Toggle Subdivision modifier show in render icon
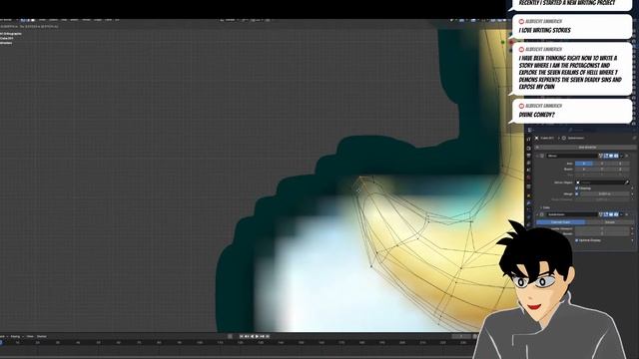Image resolution: width=639 pixels, height=359 pixels. point(616,214)
